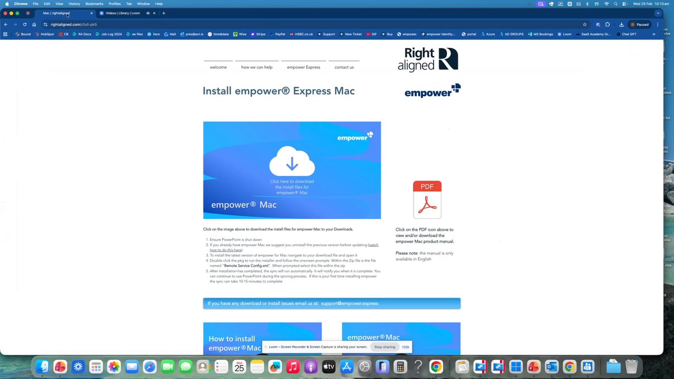This screenshot has height=379, width=674.
Task: Open FaceTime from the Dock
Action: click(x=167, y=366)
